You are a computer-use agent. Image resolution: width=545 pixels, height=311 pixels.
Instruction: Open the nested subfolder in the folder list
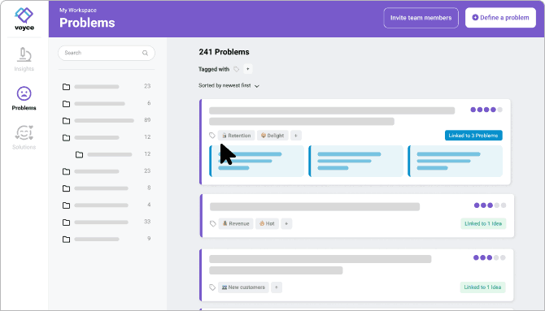pyautogui.click(x=113, y=154)
